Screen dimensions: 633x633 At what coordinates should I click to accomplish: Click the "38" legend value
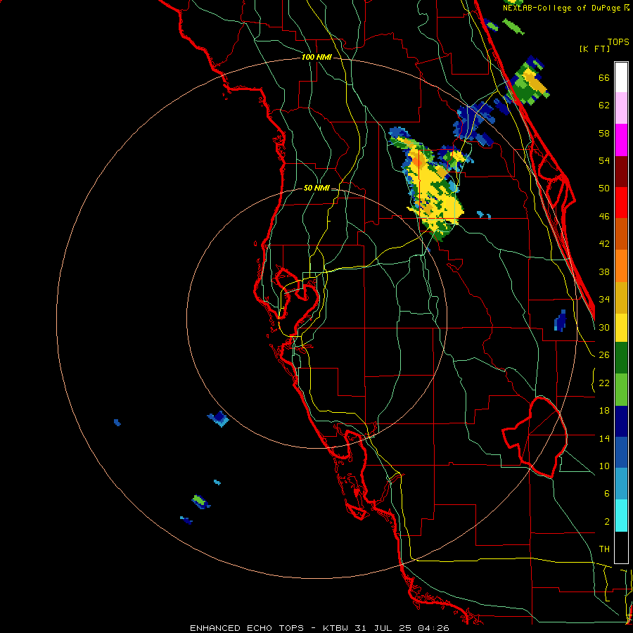pyautogui.click(x=604, y=271)
